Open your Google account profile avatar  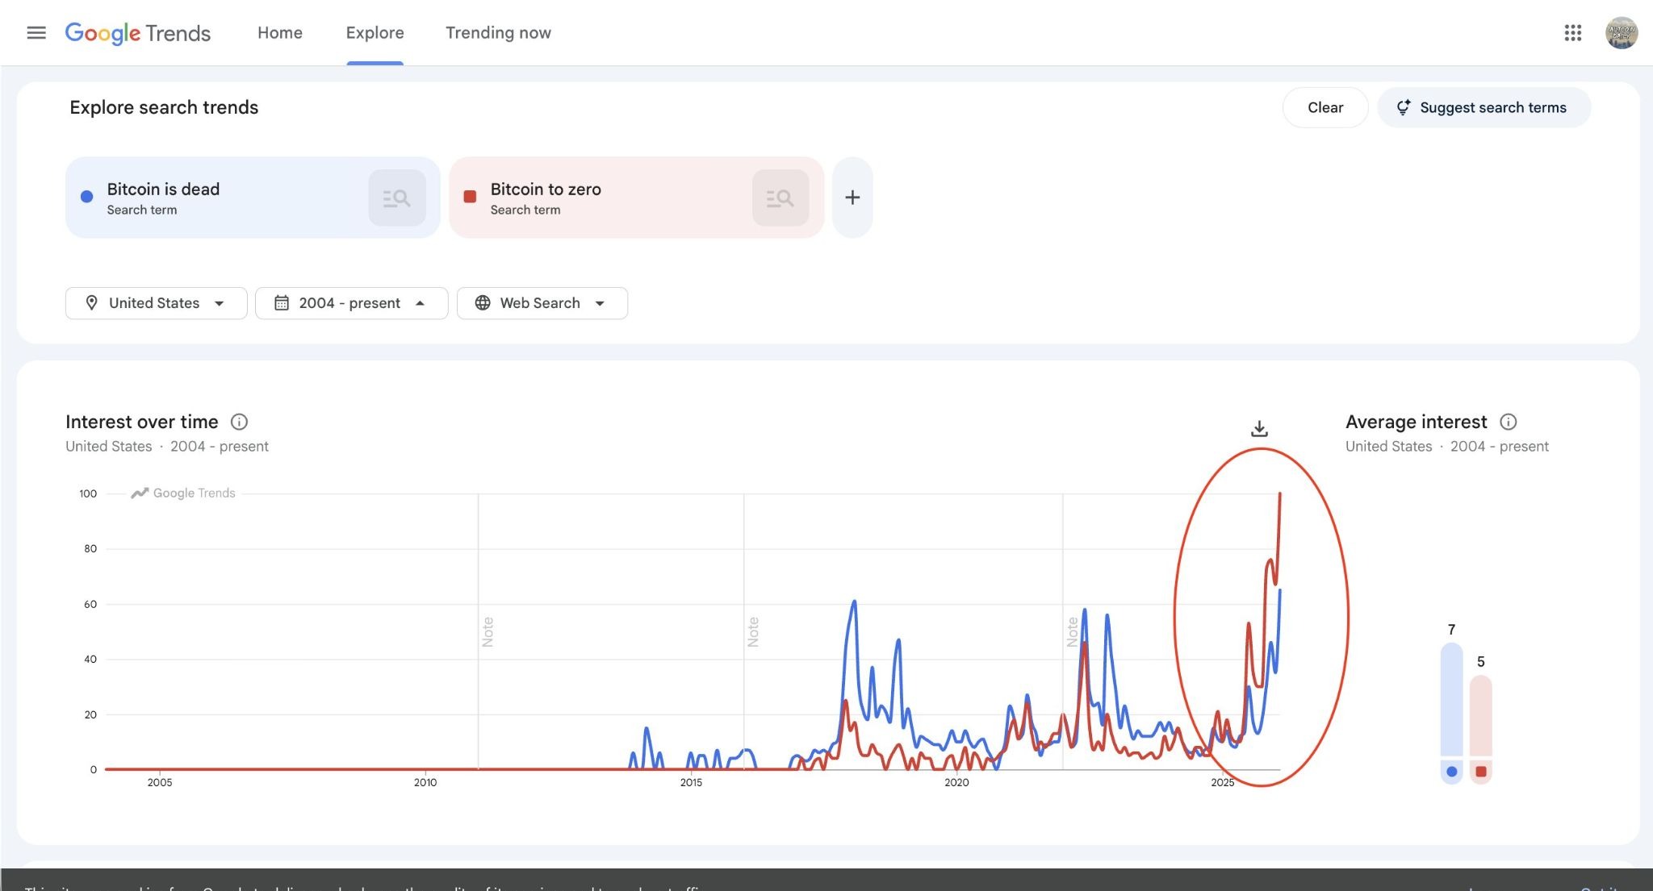[1621, 32]
